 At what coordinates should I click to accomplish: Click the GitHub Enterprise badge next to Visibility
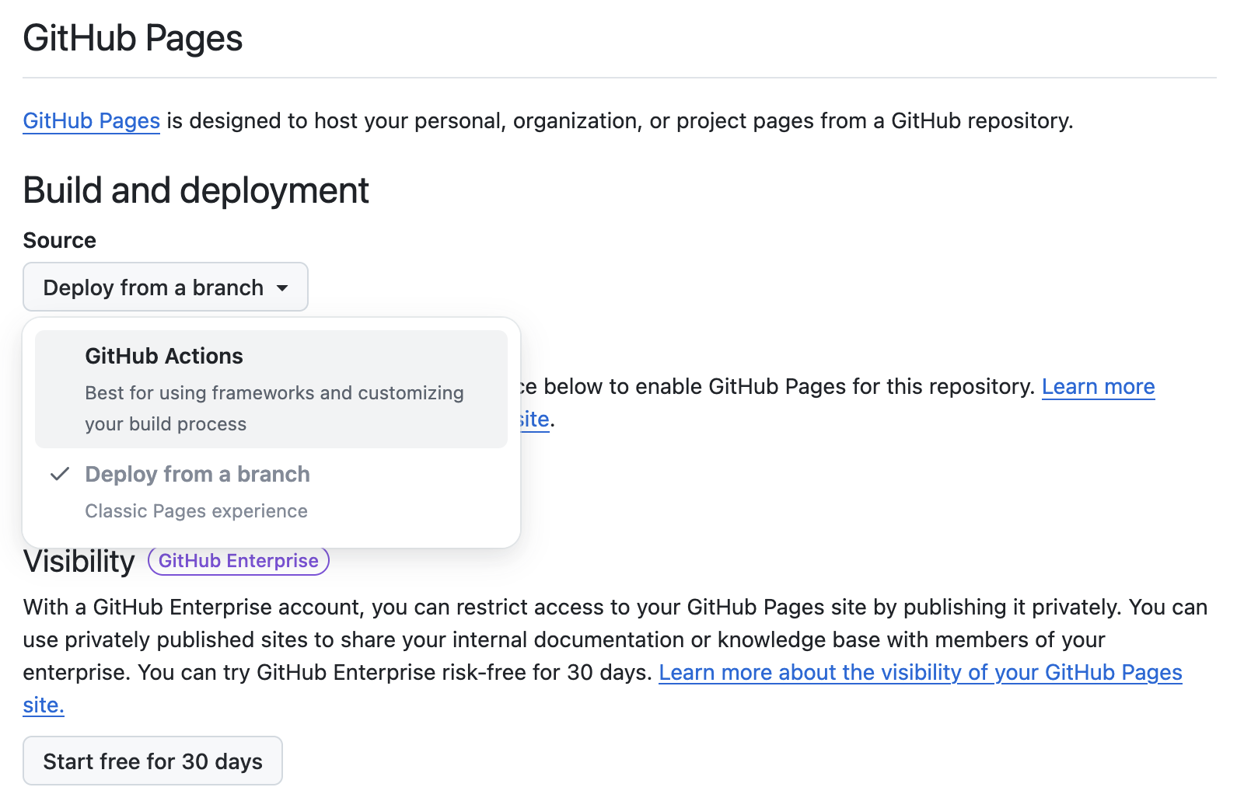point(238,560)
